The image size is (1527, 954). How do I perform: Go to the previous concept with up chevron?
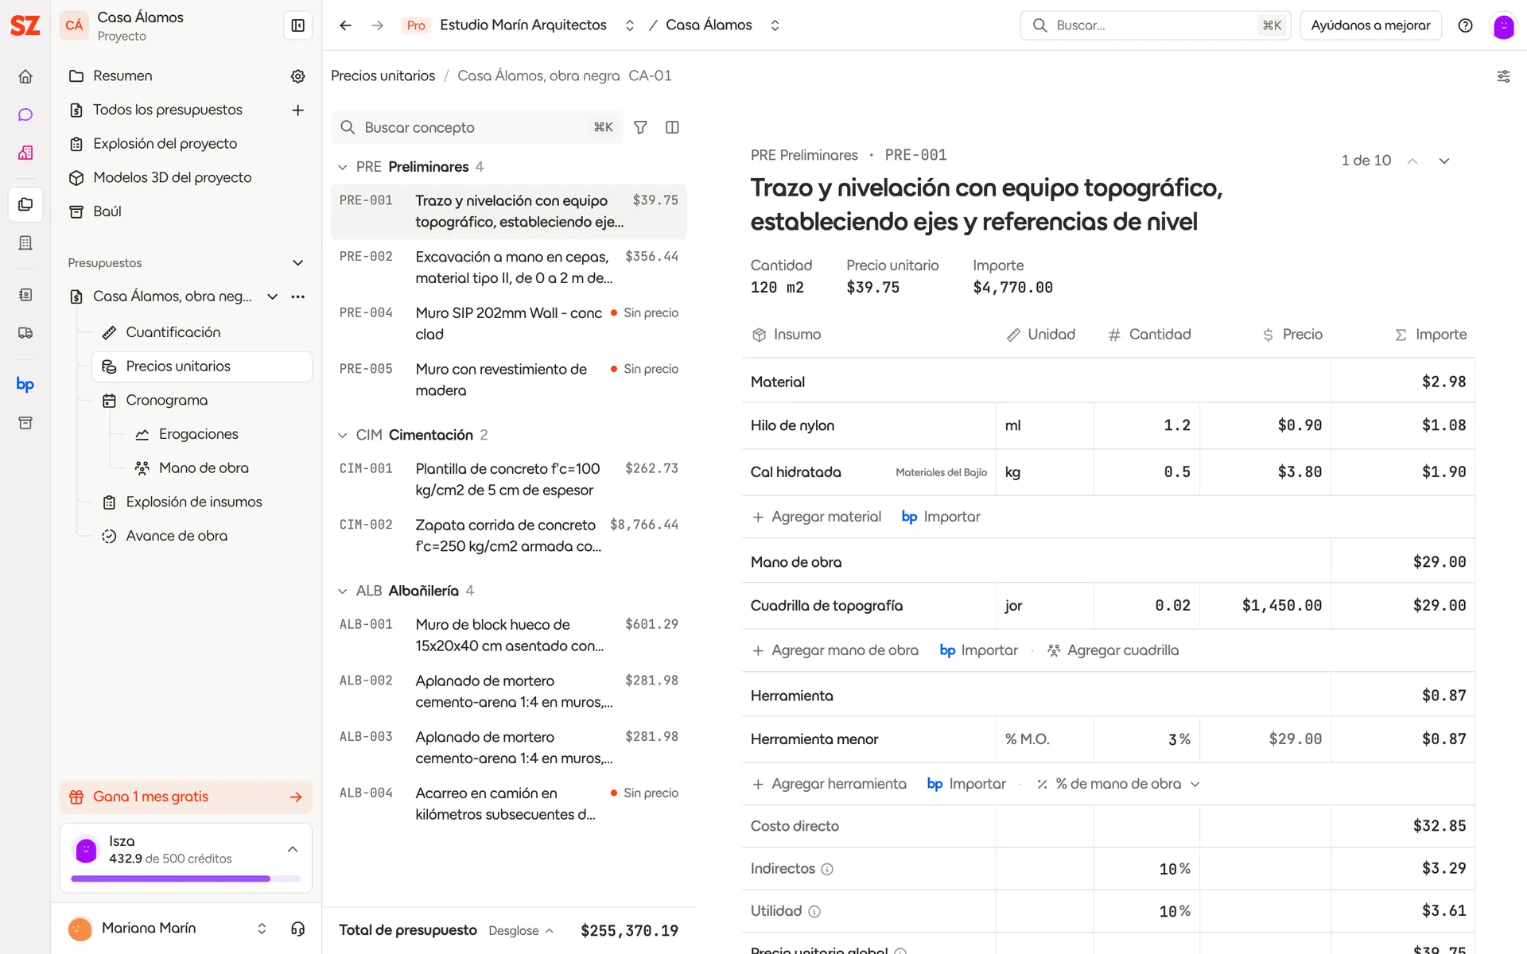(1412, 161)
